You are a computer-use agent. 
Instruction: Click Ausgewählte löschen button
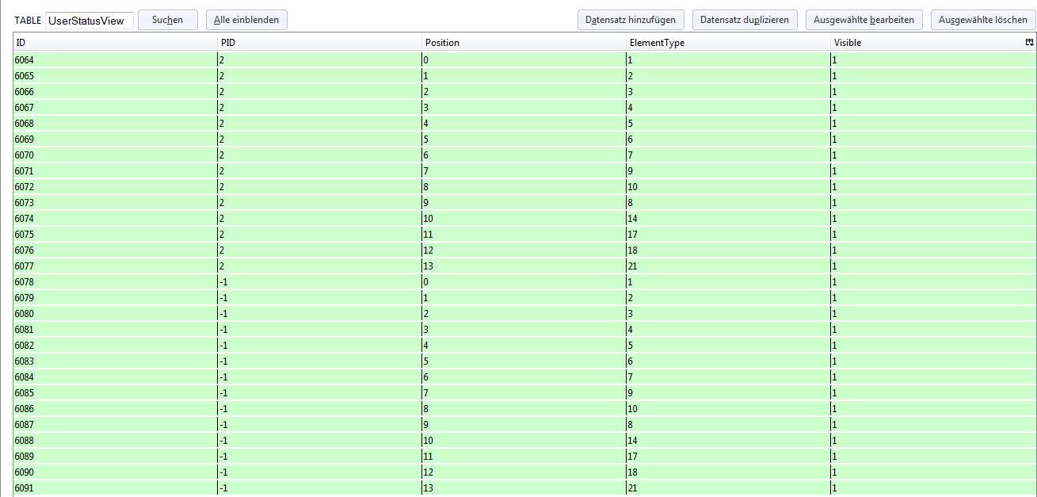click(983, 20)
